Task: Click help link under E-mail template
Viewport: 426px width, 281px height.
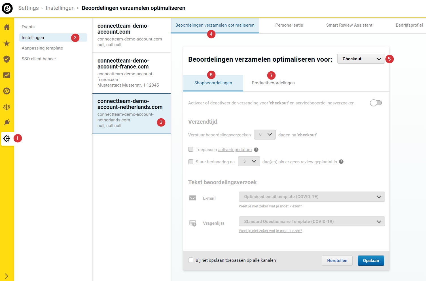Action: tap(270, 206)
